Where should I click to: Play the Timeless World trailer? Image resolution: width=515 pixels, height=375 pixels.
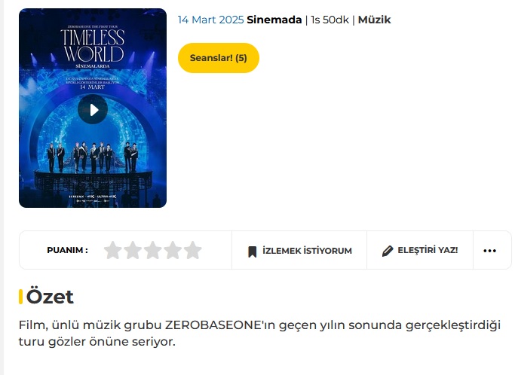coord(93,109)
